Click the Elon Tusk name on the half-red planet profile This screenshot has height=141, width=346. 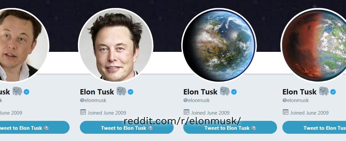click(x=300, y=92)
